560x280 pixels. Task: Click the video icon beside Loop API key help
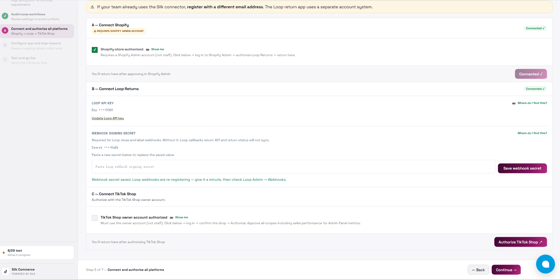tap(514, 103)
